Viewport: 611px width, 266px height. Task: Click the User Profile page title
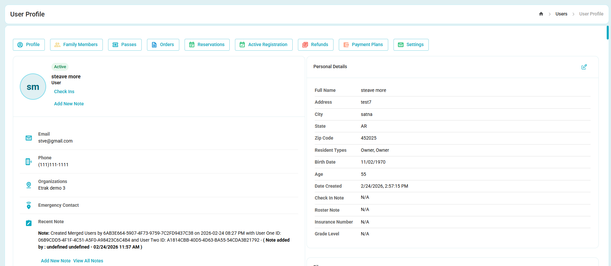coord(27,14)
